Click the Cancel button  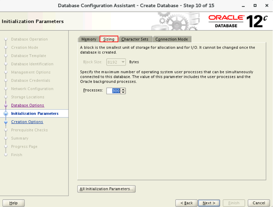[x=259, y=203]
